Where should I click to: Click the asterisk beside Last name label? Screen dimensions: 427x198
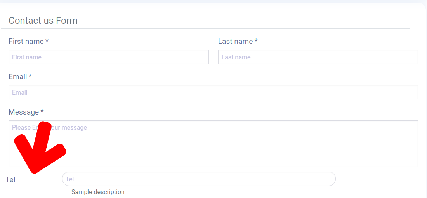(x=256, y=41)
